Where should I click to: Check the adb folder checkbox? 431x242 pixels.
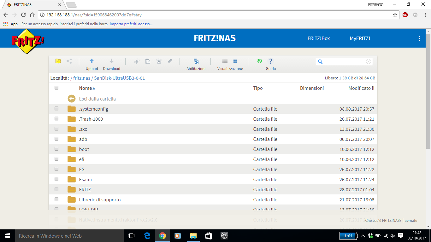(56, 139)
